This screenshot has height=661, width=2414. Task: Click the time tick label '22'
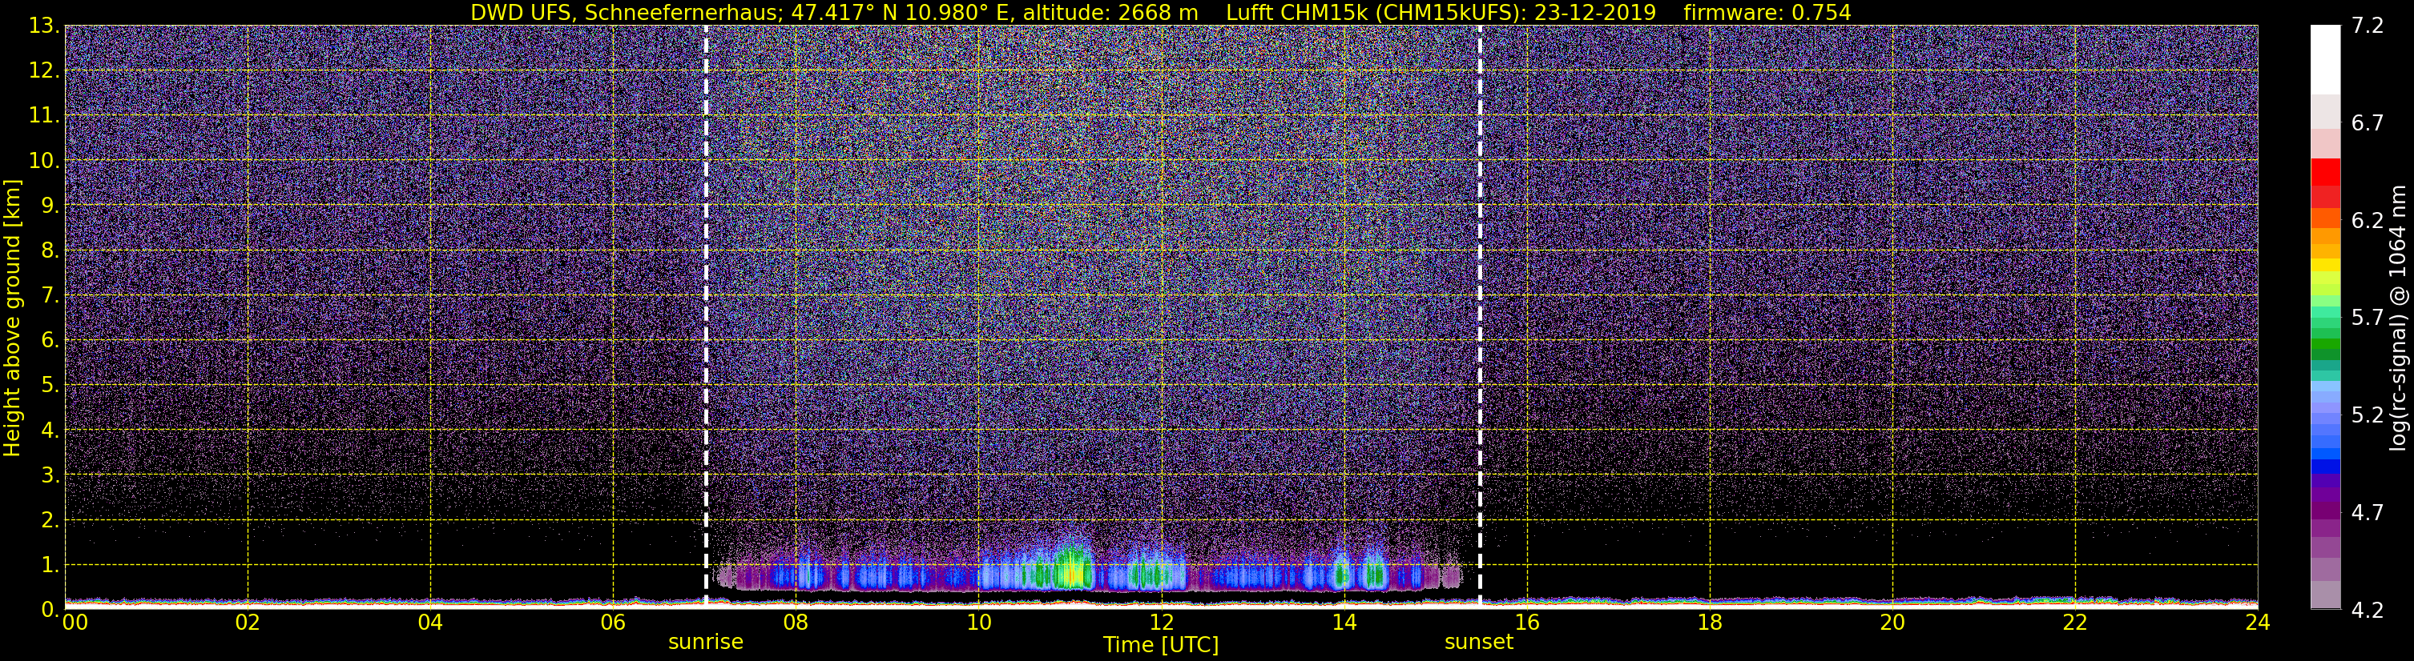point(2075,623)
